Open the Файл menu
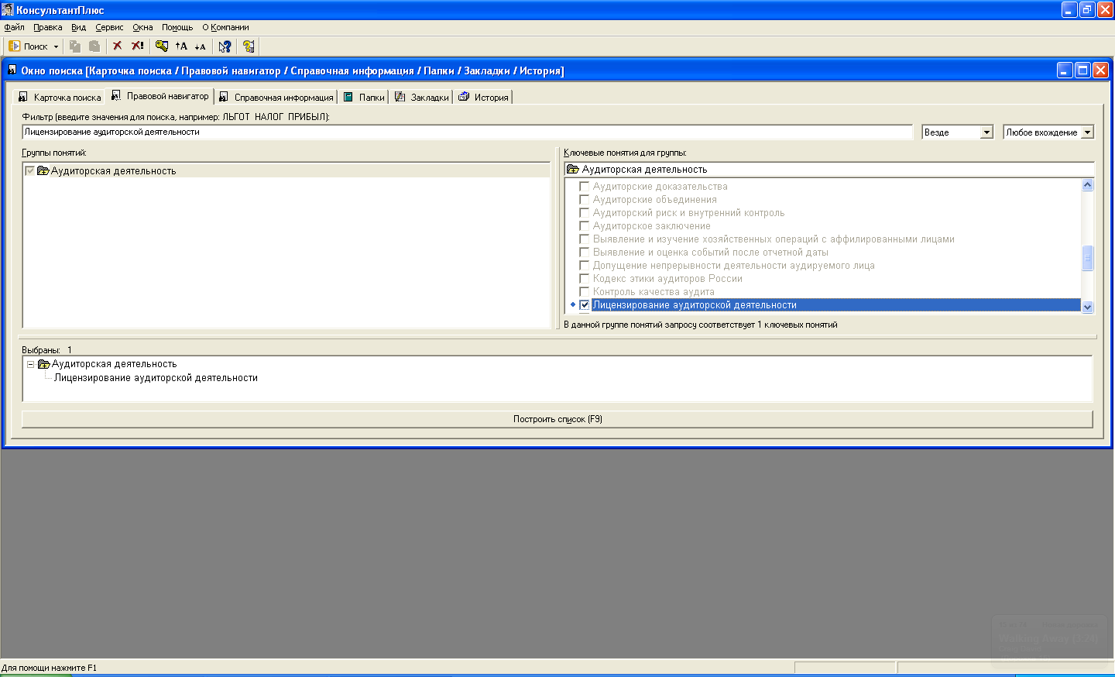Image resolution: width=1115 pixels, height=677 pixels. (x=14, y=27)
